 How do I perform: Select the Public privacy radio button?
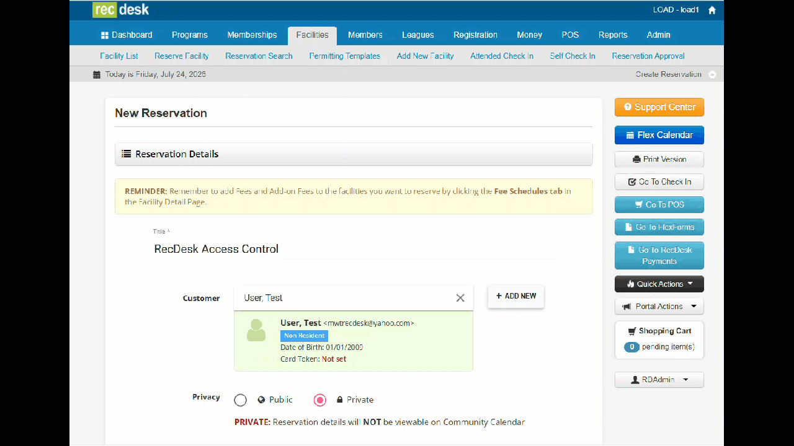(241, 400)
